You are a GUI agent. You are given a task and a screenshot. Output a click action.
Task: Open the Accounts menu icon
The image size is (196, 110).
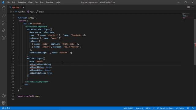[4, 96]
